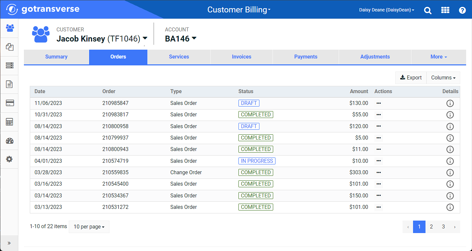Switch to the Summary tab

(56, 57)
